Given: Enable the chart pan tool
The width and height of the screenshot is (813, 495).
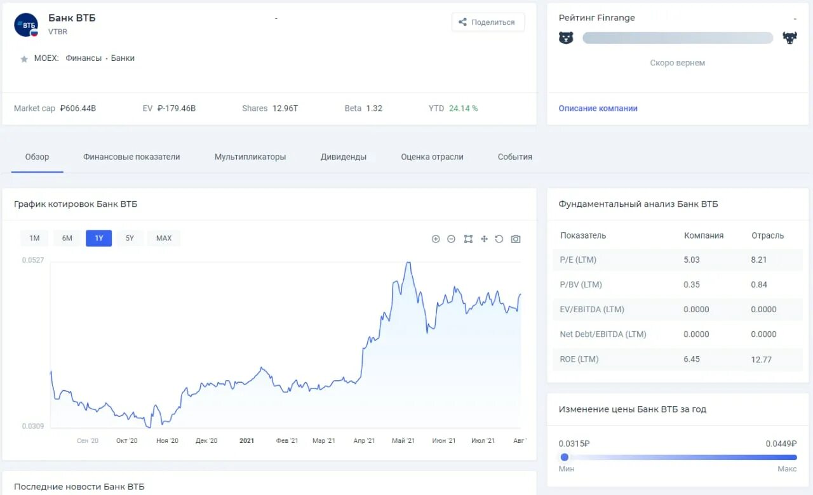Looking at the screenshot, I should point(484,239).
